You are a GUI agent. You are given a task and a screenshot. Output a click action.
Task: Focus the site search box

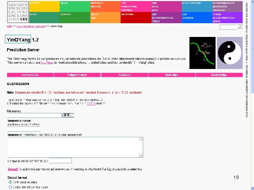(228, 27)
